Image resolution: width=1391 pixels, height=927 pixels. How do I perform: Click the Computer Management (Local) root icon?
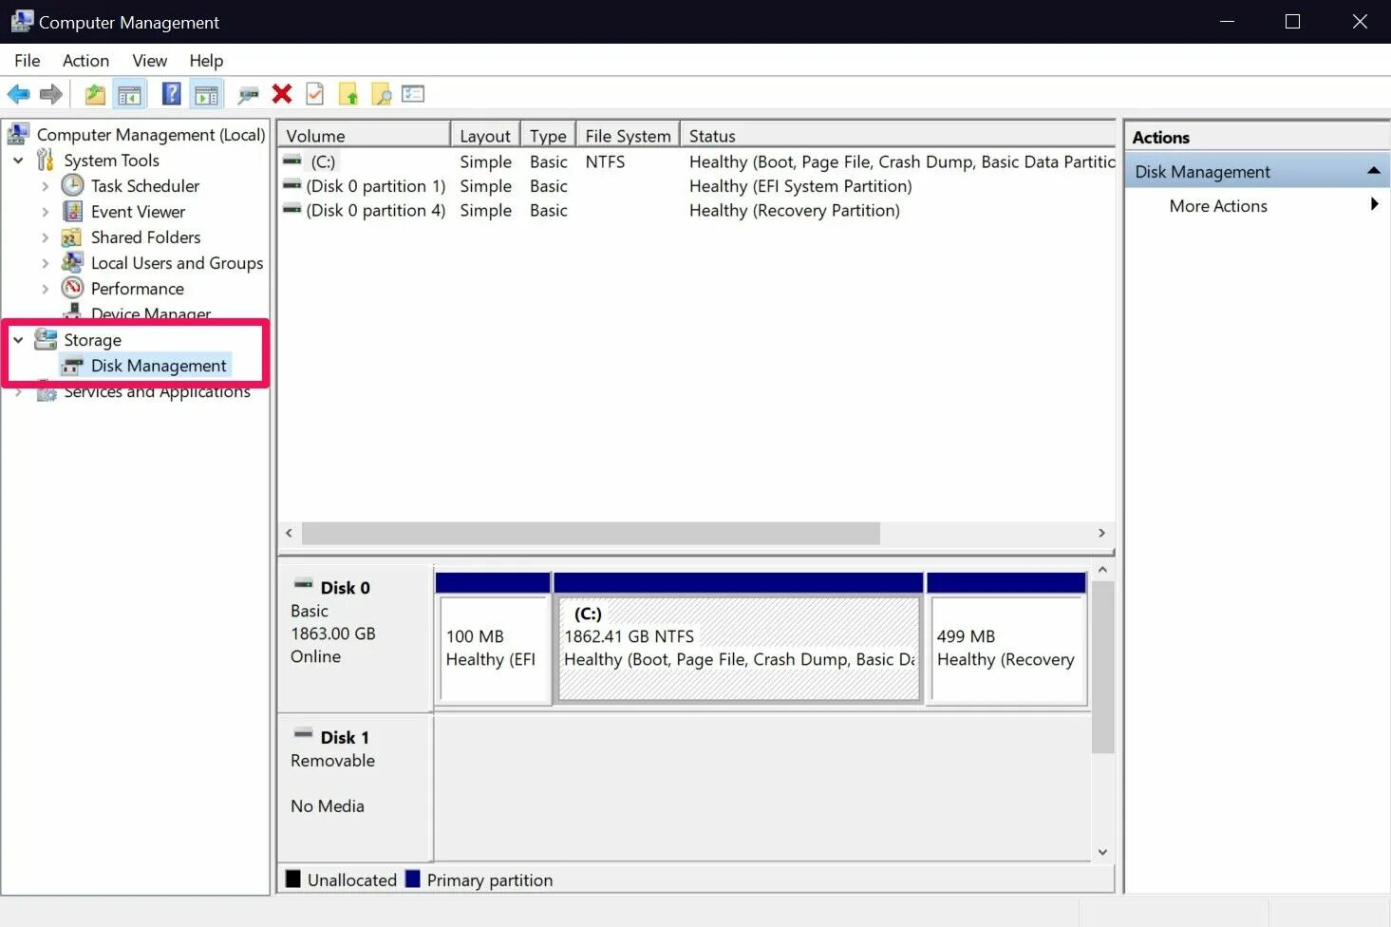pos(18,134)
